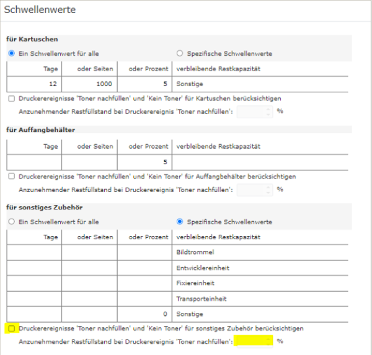The height and width of the screenshot is (355, 372).
Task: Click the 'Entwicklereinheit' row label
Action: pos(203,268)
